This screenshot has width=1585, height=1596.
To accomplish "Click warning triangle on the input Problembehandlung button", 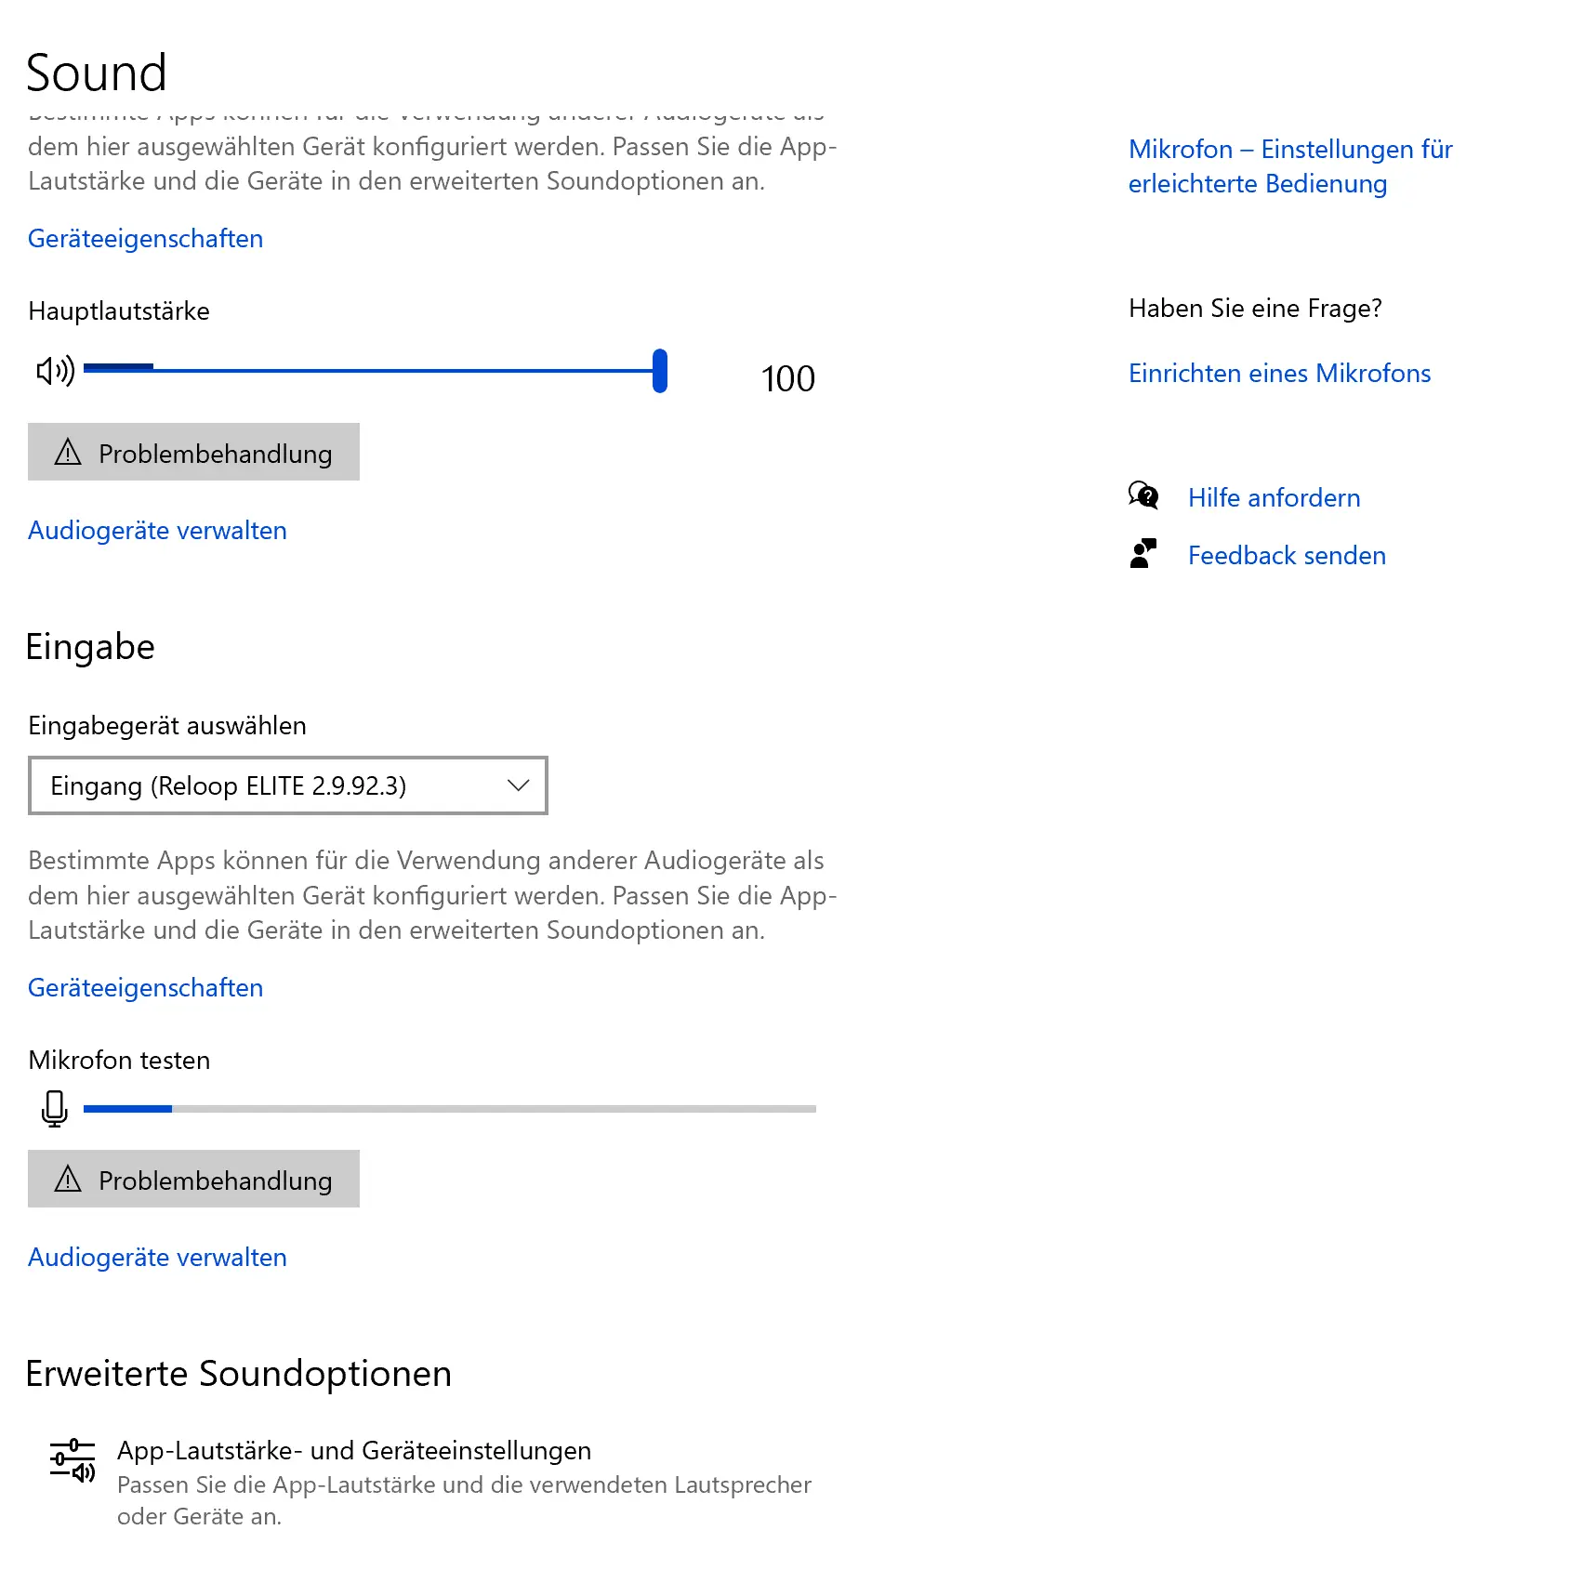I will point(68,1180).
